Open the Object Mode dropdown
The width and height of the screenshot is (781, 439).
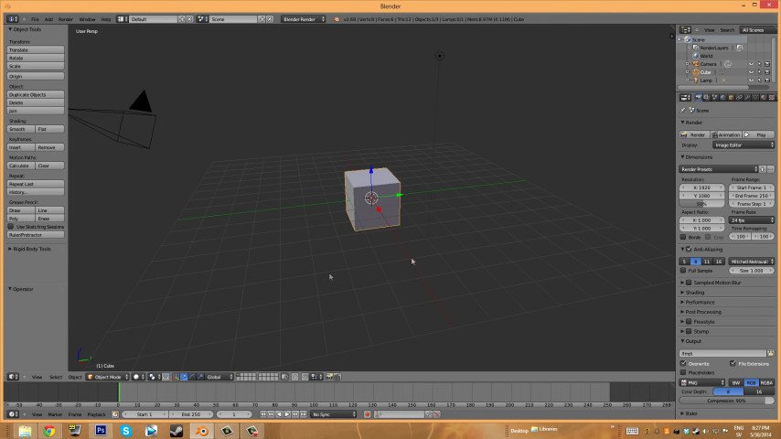pos(106,377)
